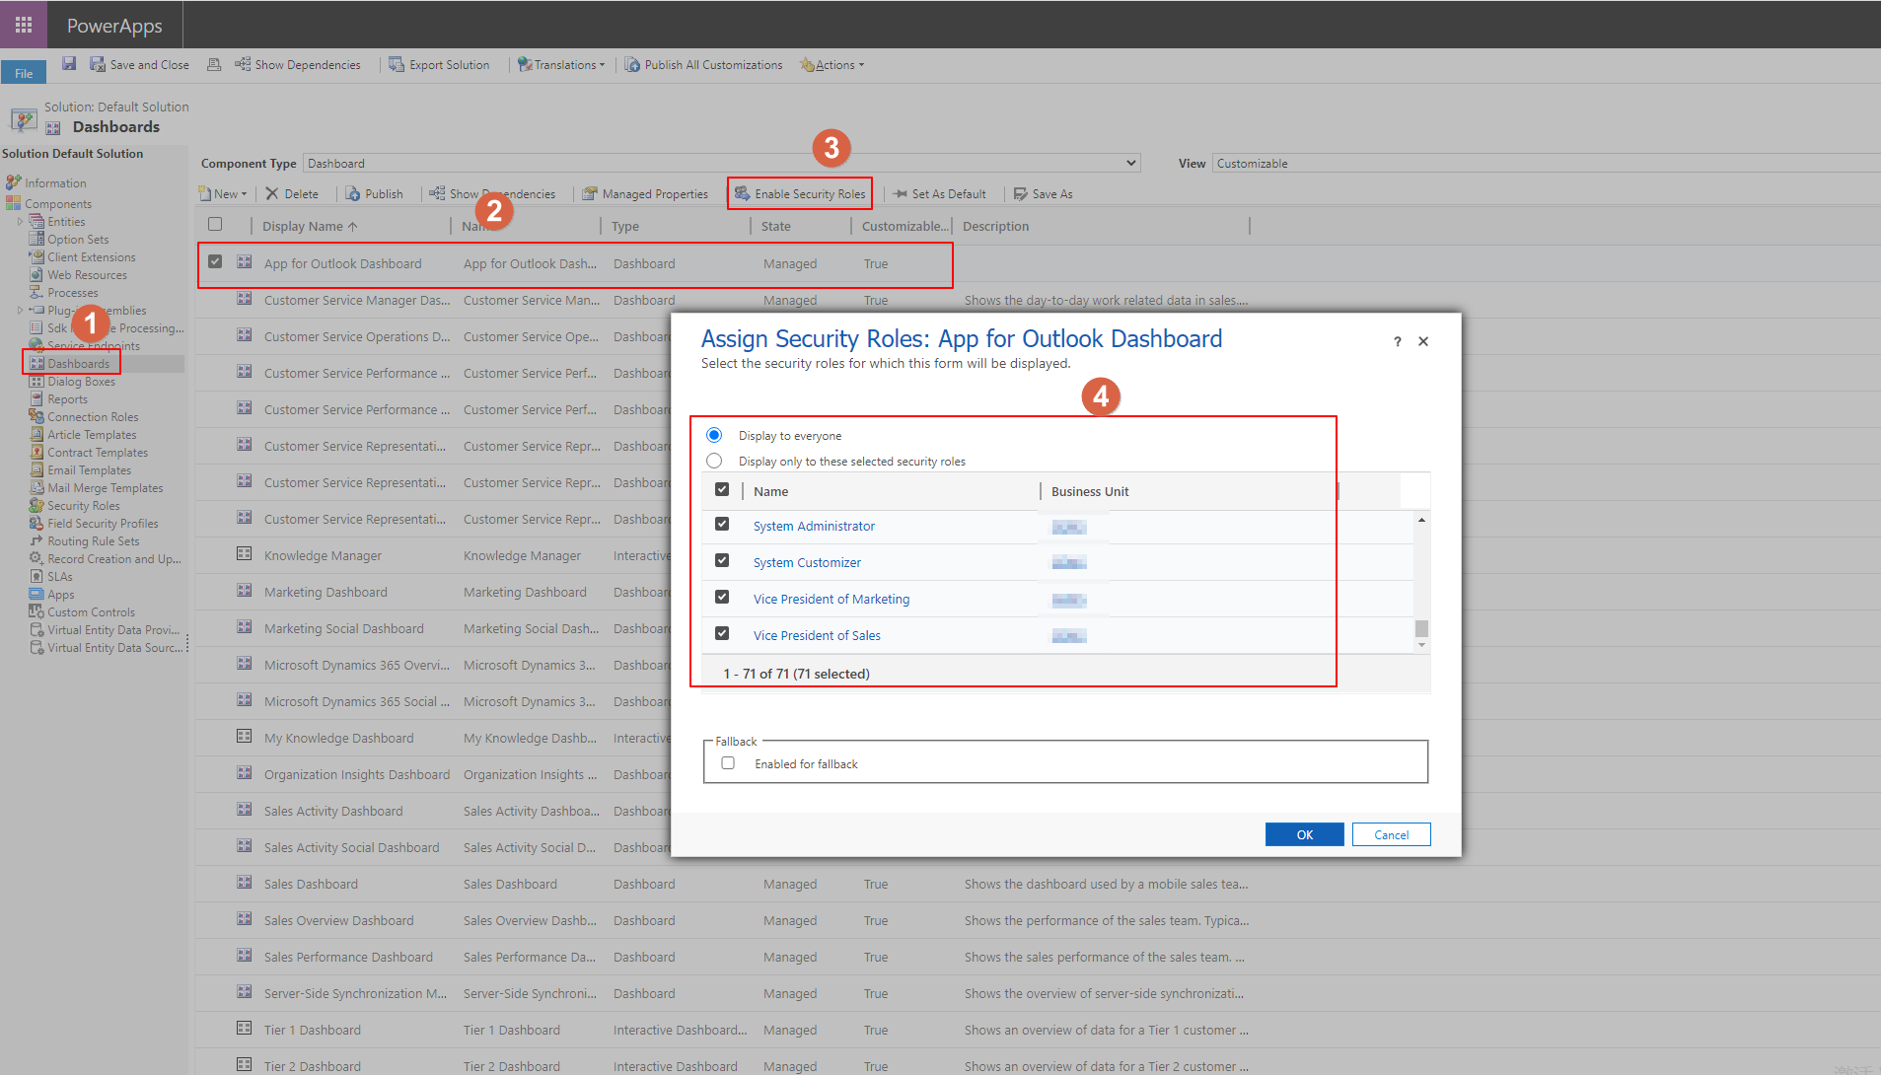Open the app launcher waffle icon
The height and width of the screenshot is (1075, 1881).
[24, 25]
